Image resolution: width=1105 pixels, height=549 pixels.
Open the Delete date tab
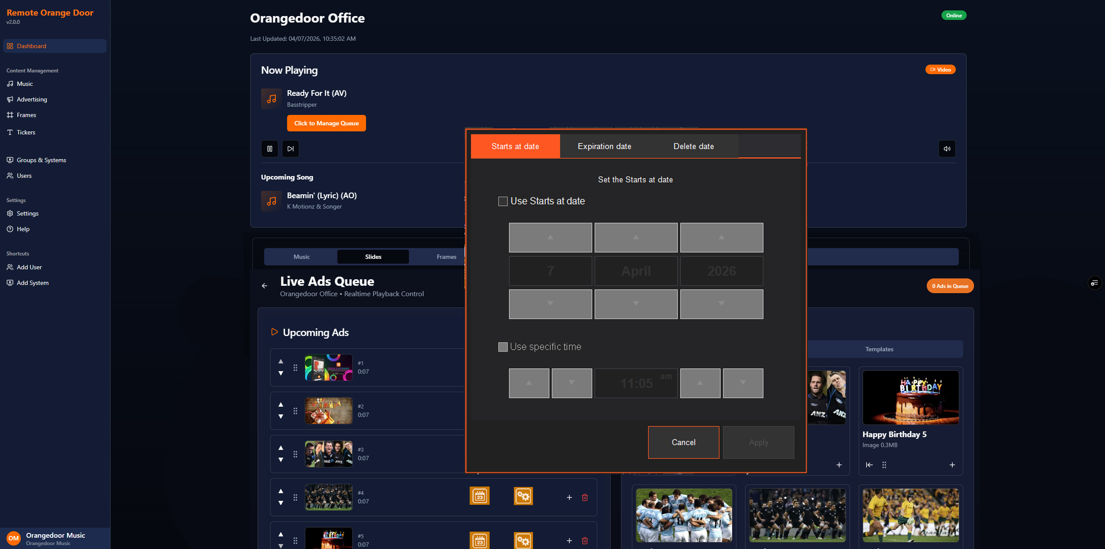tap(693, 146)
